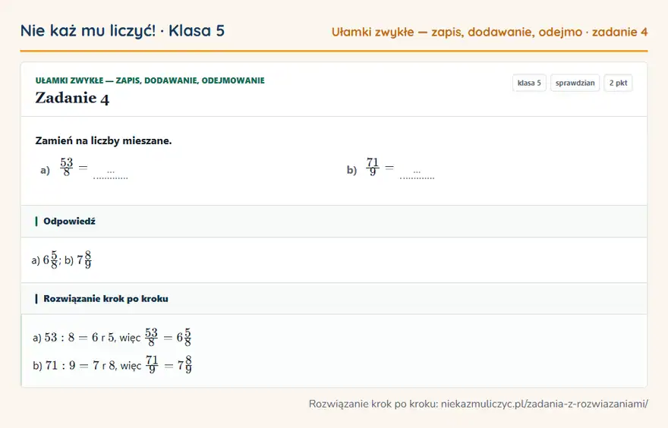Click the instruction 'Zamień na liczby mieszane.'
Image resolution: width=668 pixels, height=428 pixels.
[103, 141]
